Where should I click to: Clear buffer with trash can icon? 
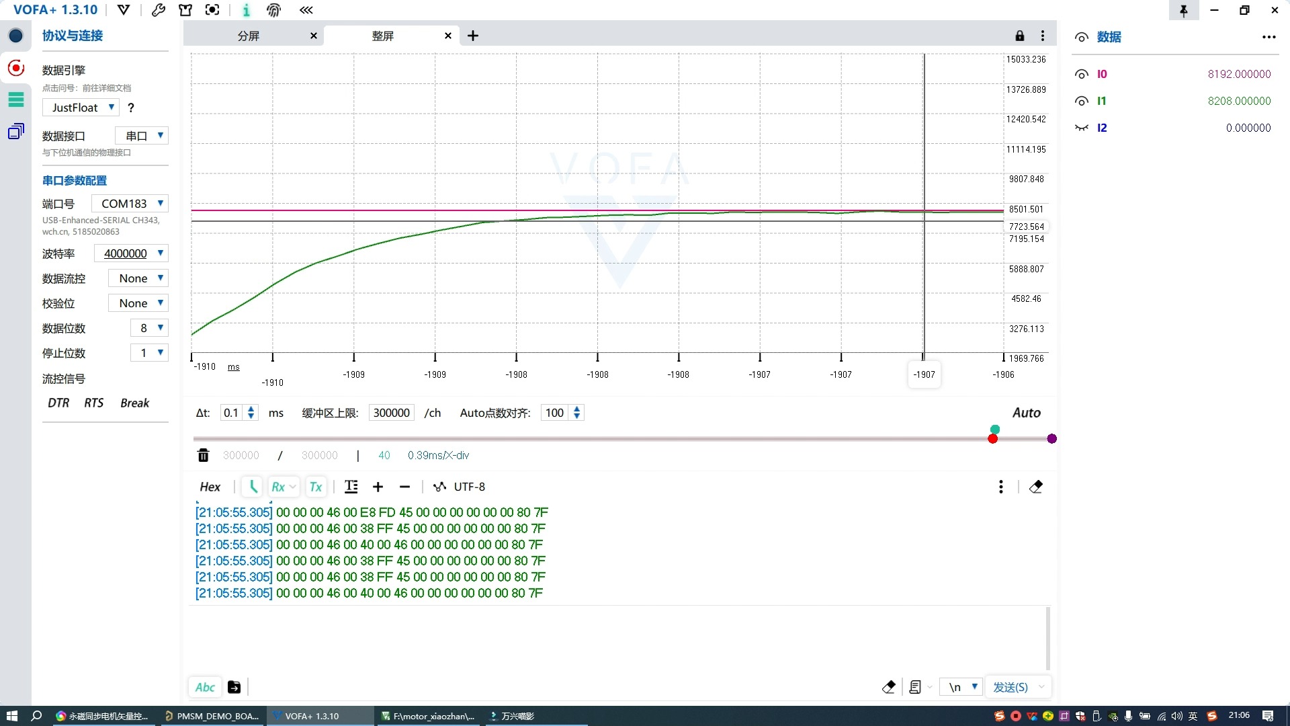point(203,455)
